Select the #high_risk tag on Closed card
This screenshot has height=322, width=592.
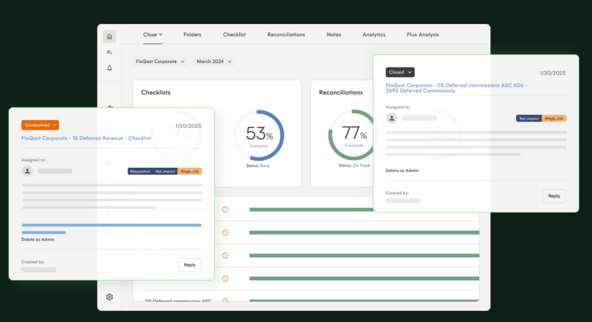554,119
